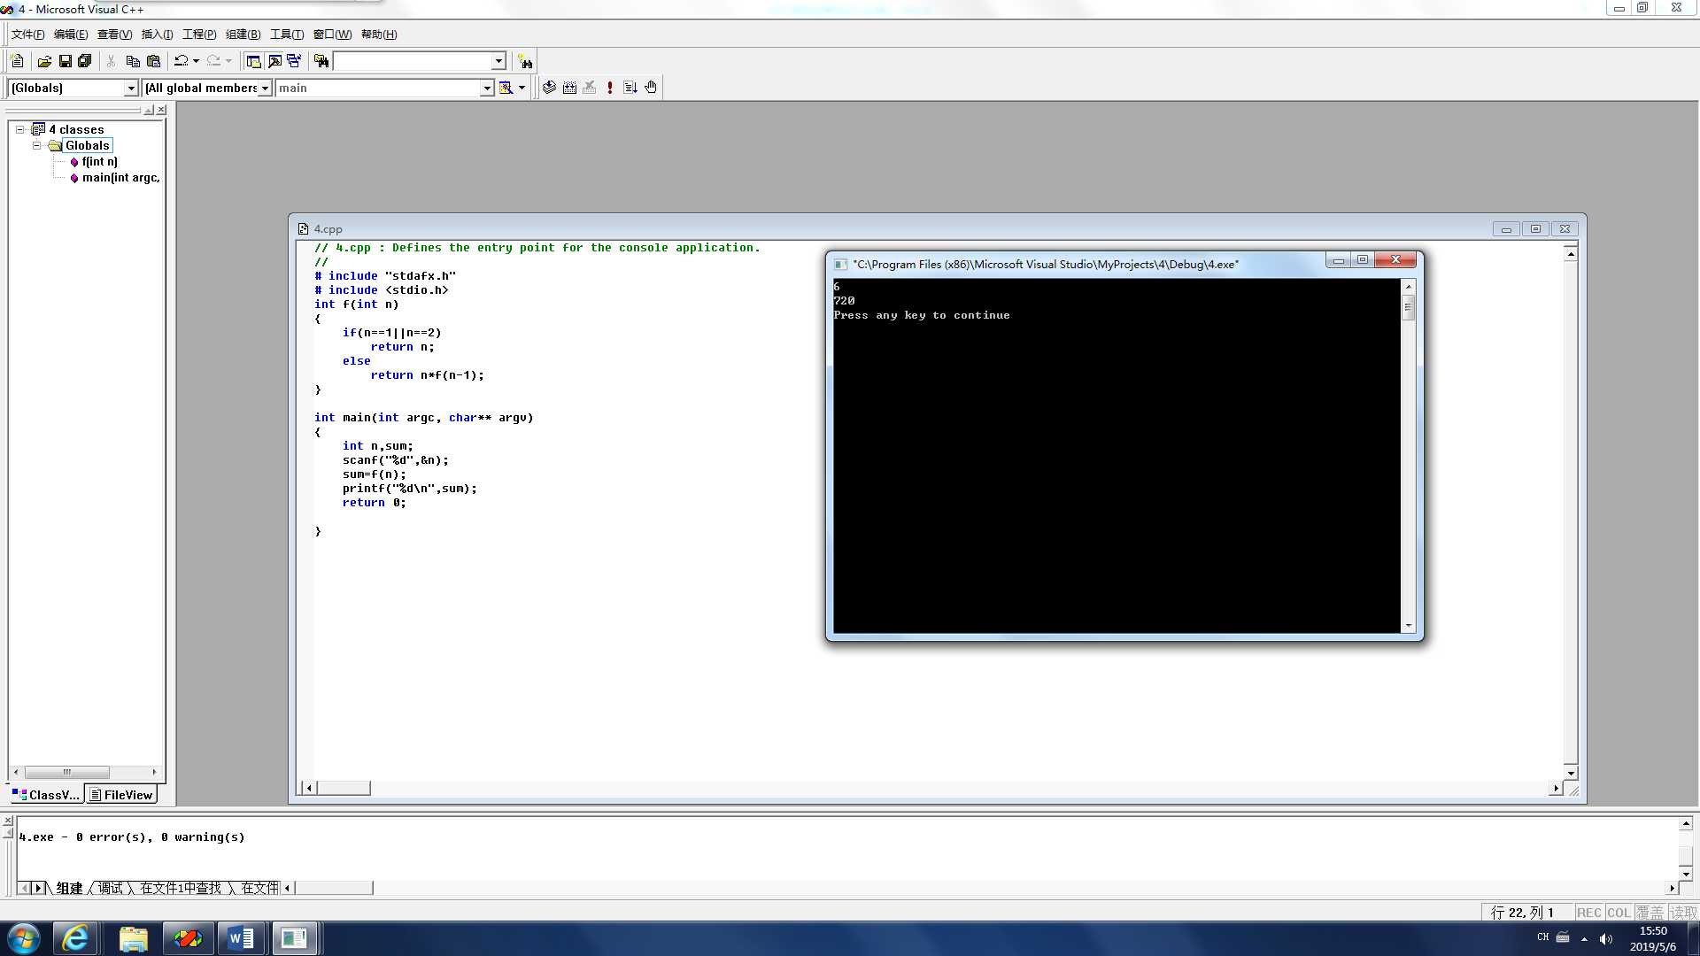Open the All global members filter dropdown
Screen dimensions: 1700x956
[265, 88]
